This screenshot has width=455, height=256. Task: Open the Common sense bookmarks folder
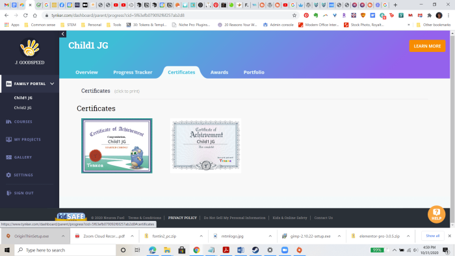click(40, 25)
